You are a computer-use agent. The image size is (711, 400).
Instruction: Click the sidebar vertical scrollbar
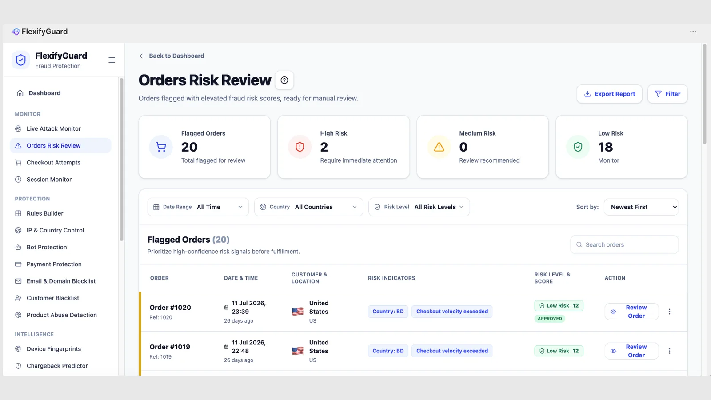coord(121,160)
